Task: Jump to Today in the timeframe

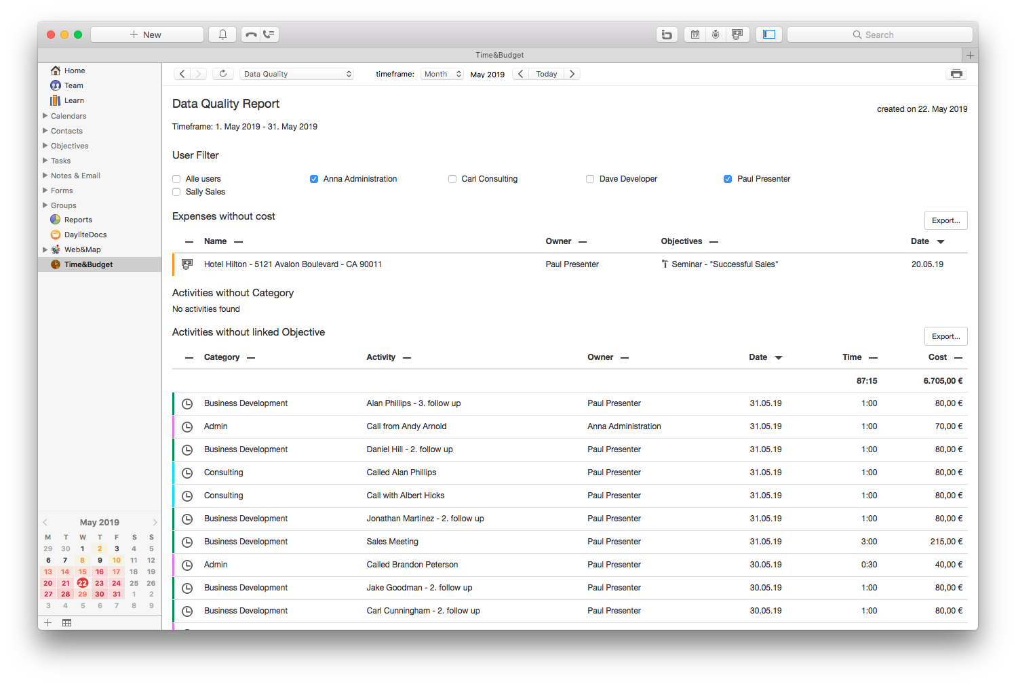Action: tap(547, 74)
